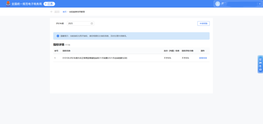Image resolution: width=263 pixels, height=124 pixels.
Task: Click 查看明细 for indicator 010104
Action: click(x=203, y=58)
